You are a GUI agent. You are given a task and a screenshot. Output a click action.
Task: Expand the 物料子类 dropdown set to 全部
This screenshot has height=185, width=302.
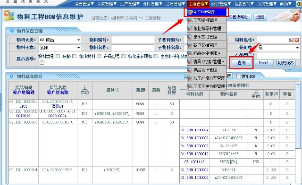tap(60, 47)
